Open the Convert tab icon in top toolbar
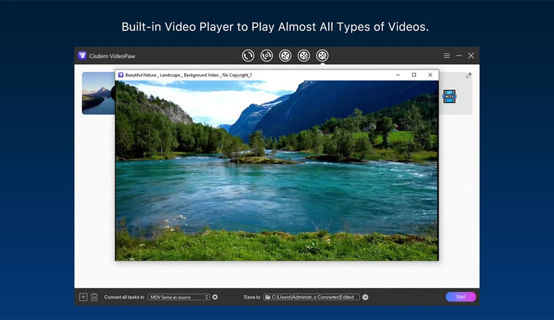The image size is (554, 320). [248, 56]
